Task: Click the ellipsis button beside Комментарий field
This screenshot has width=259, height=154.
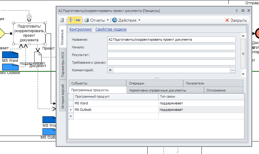Action: 233,70
